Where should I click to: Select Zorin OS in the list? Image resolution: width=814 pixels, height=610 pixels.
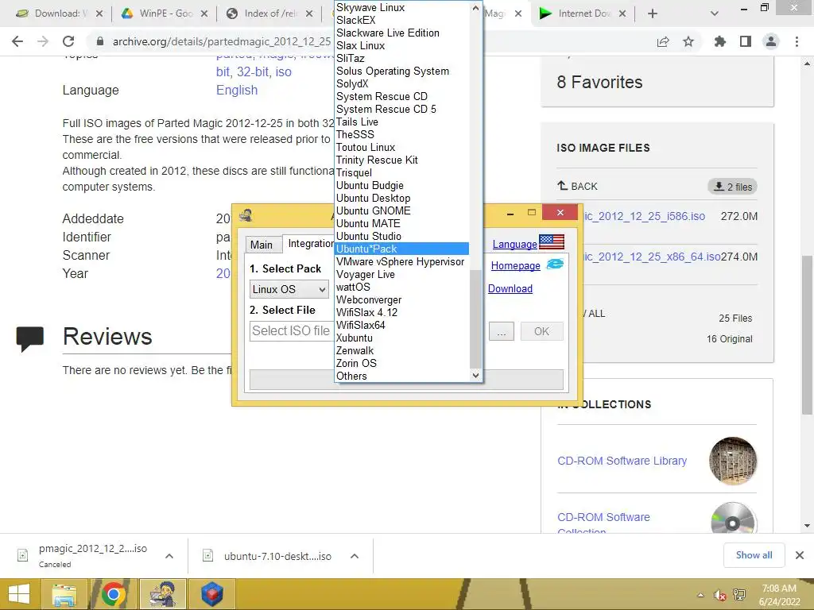click(401, 363)
